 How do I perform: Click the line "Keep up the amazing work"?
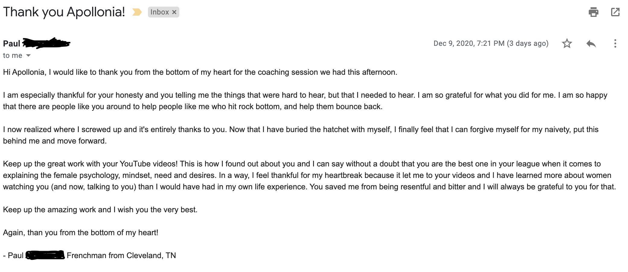[x=100, y=210]
